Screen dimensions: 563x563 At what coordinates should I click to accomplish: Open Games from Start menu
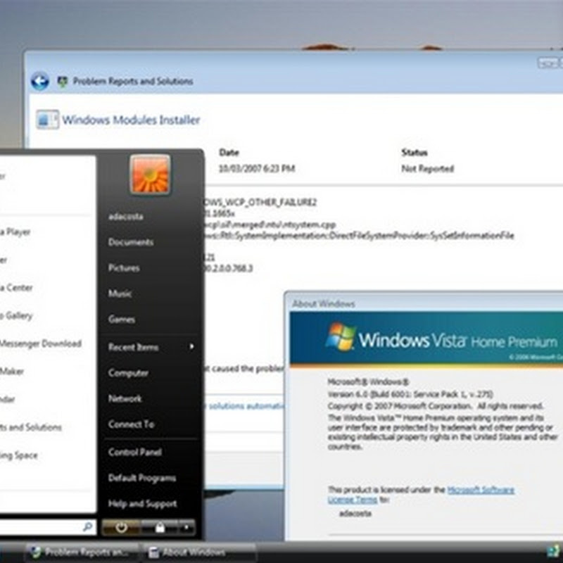[x=122, y=320]
